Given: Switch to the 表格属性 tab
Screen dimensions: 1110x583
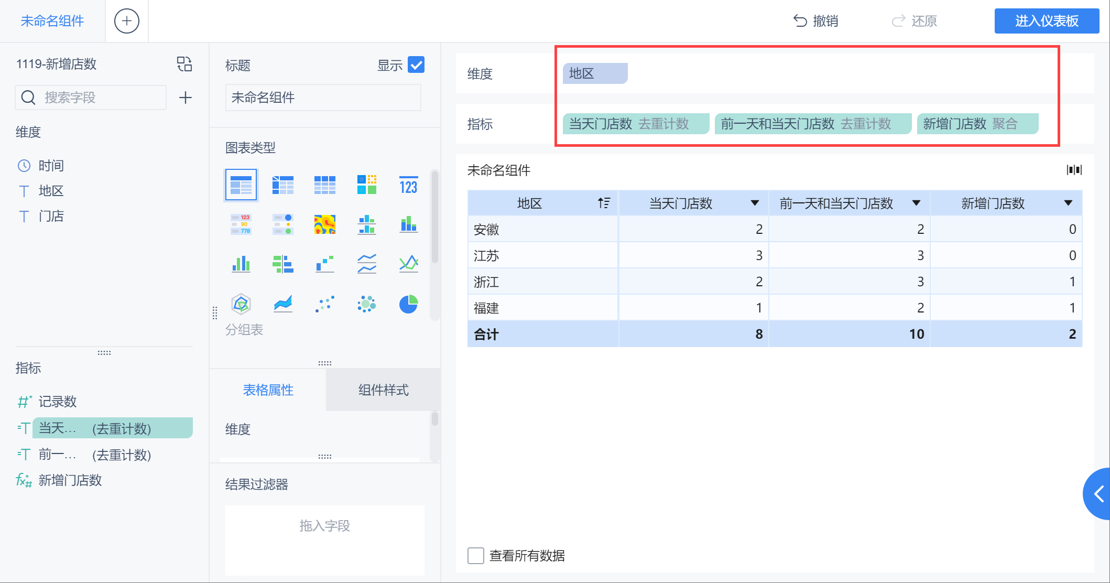Looking at the screenshot, I should click(x=268, y=390).
